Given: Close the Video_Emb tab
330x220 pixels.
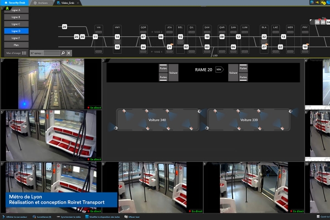Looking at the screenshot, I should [x=78, y=3].
